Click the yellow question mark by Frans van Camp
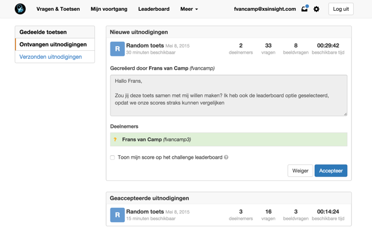This screenshot has width=372, height=233. (115, 139)
